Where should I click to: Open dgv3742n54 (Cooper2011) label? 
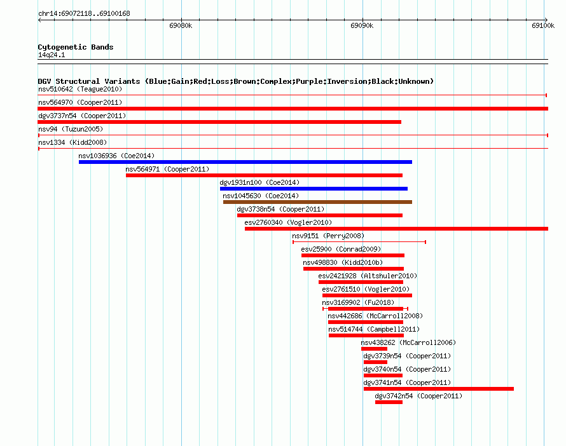pyautogui.click(x=418, y=396)
